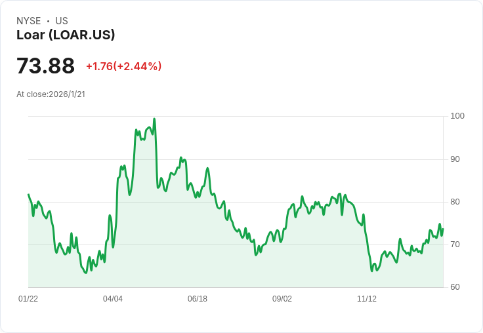Click the leftmost start of the price line

pyautogui.click(x=28, y=195)
